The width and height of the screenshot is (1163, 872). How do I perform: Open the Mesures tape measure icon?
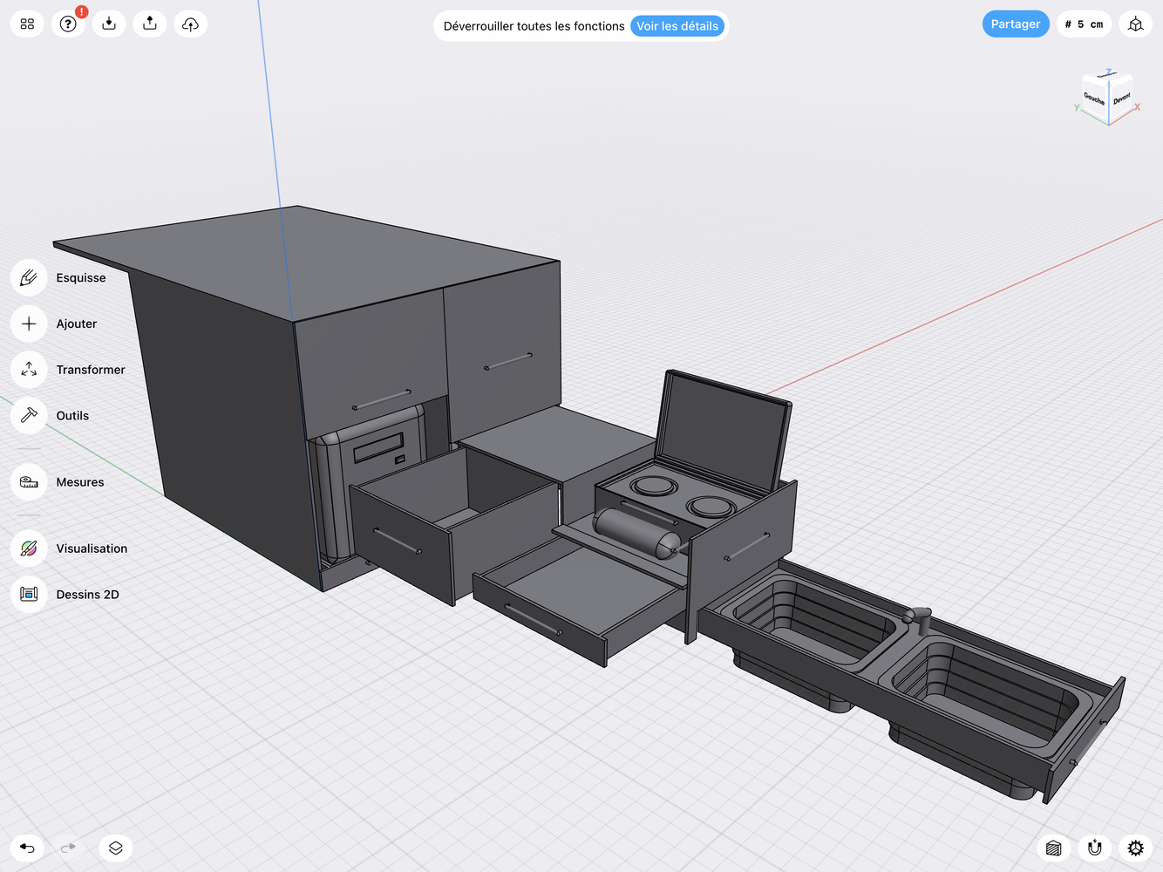pos(29,482)
